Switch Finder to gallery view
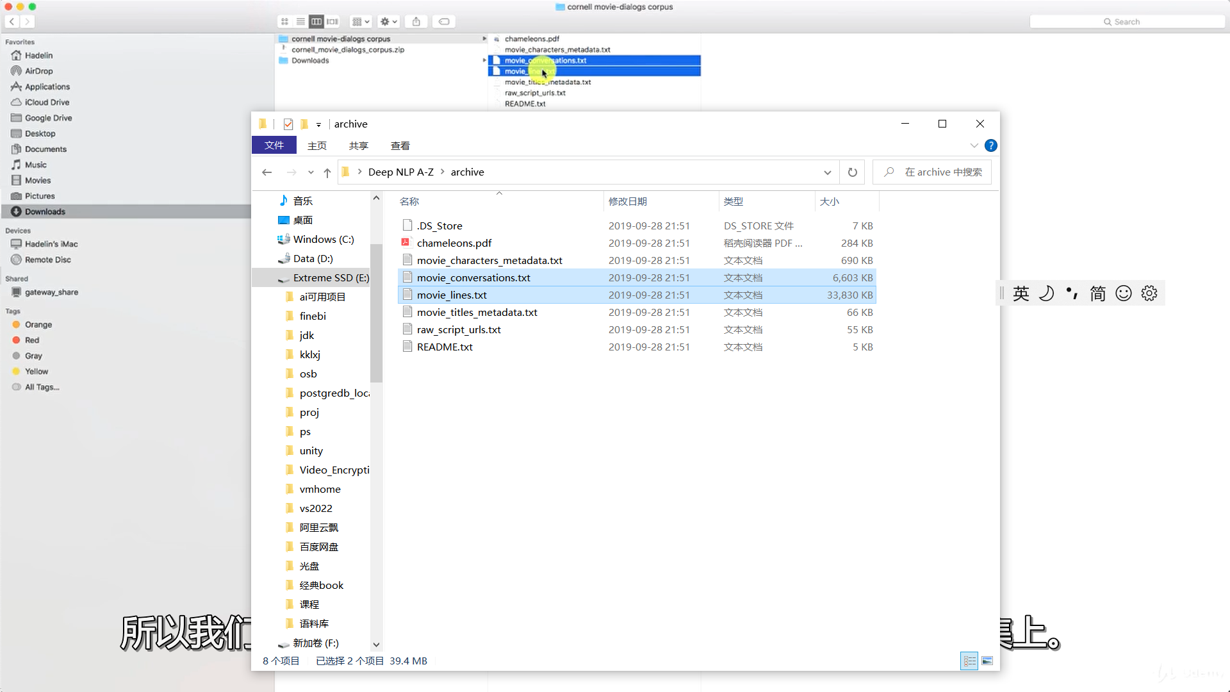This screenshot has height=692, width=1230. (x=332, y=22)
